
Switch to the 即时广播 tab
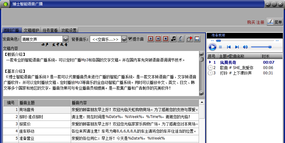pyautogui.click(x=12, y=30)
